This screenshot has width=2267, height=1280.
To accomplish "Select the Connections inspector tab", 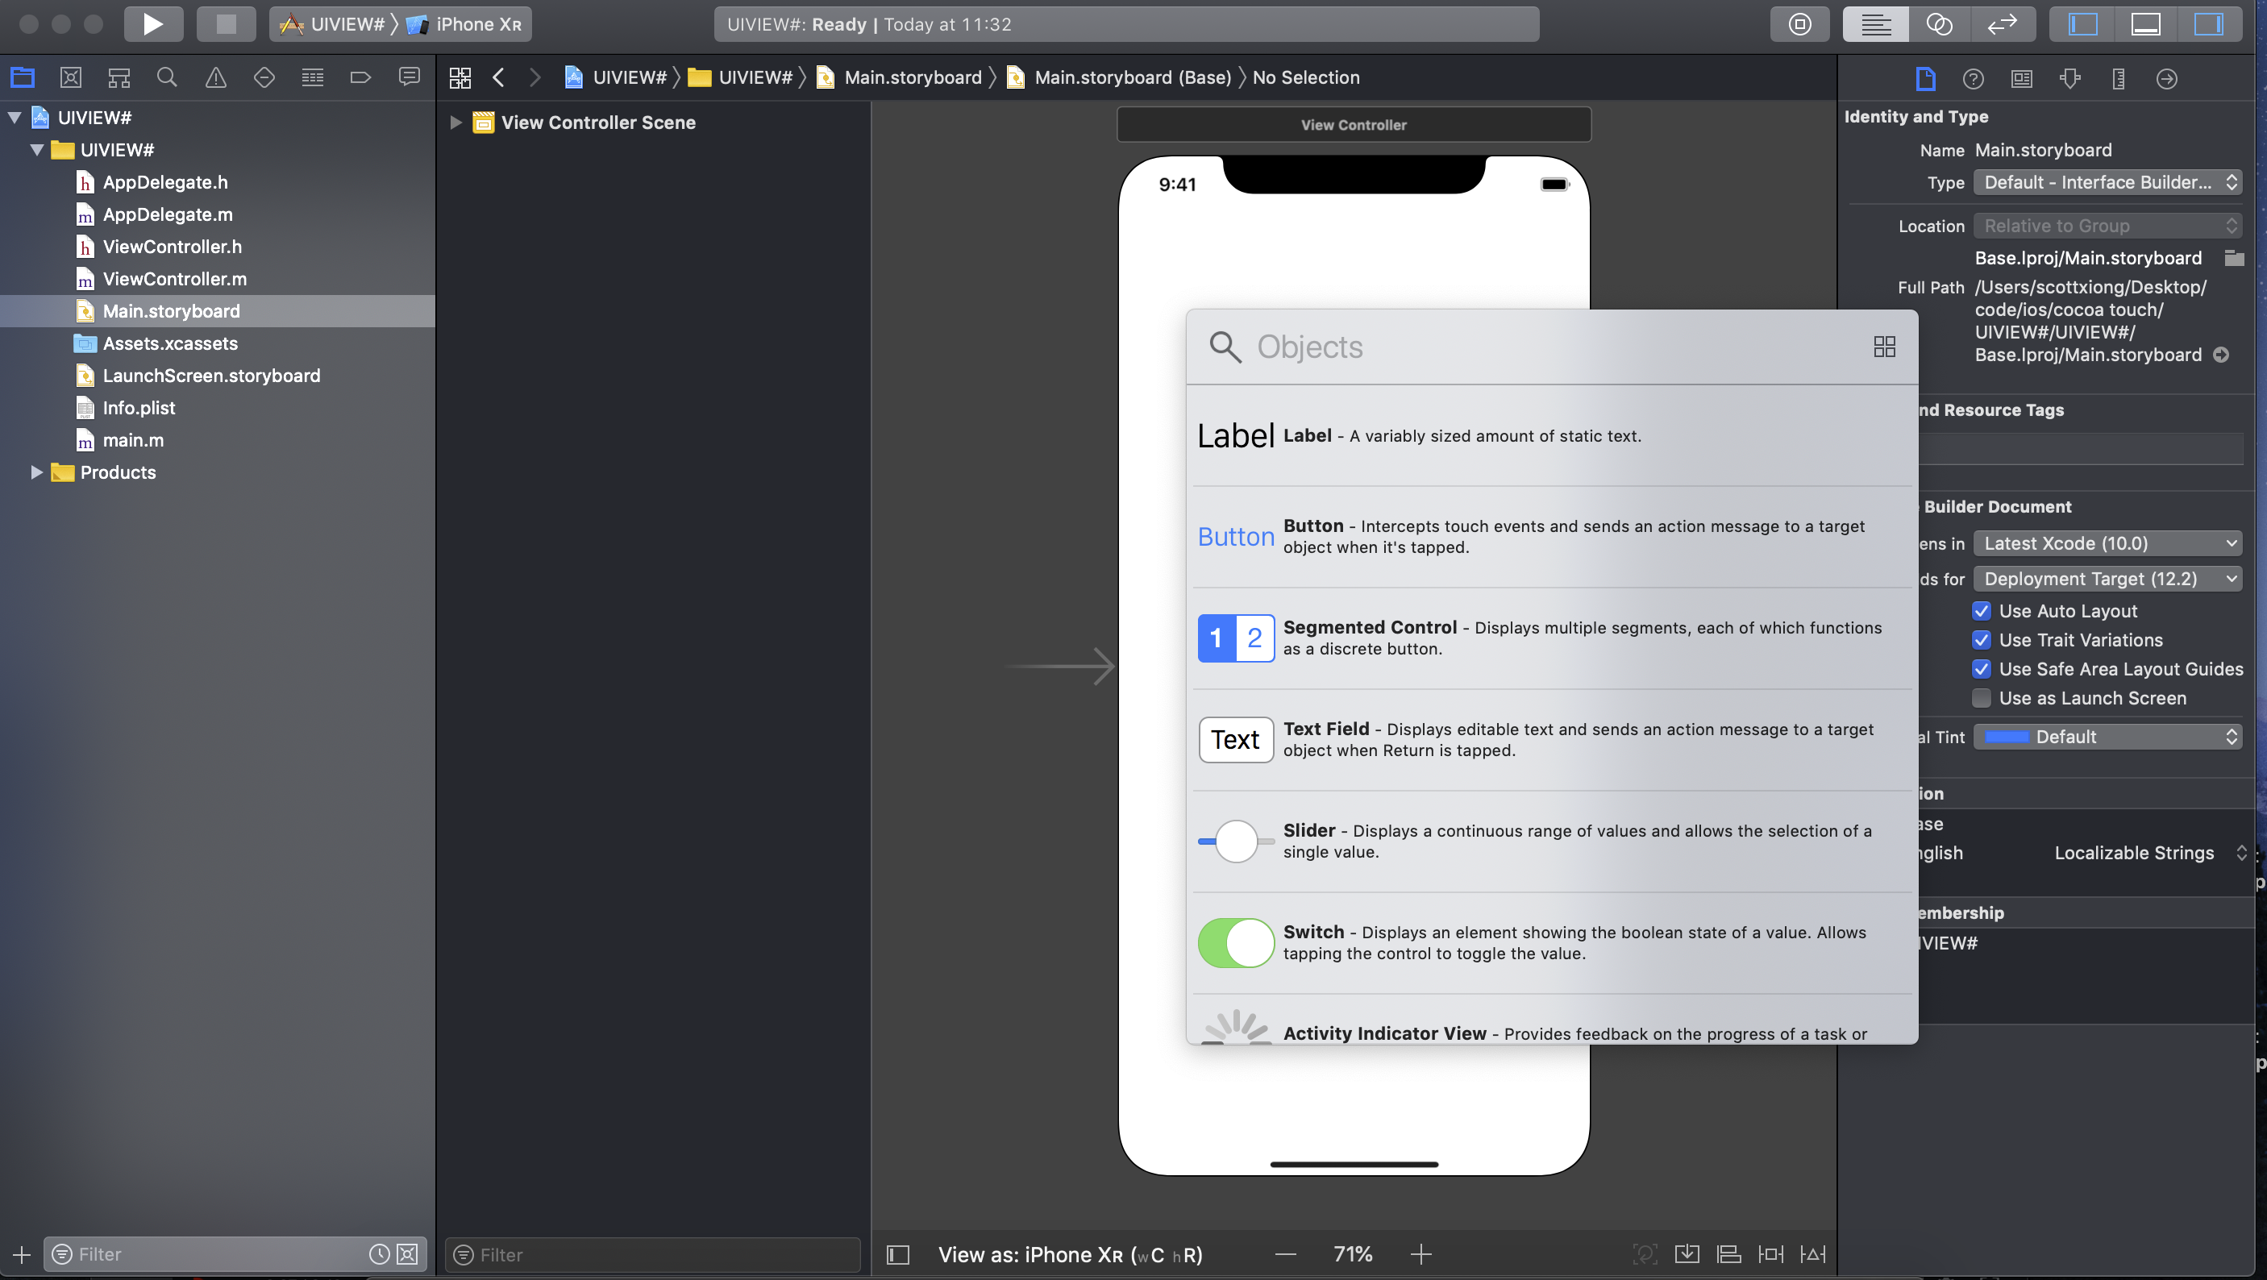I will 2168,78.
